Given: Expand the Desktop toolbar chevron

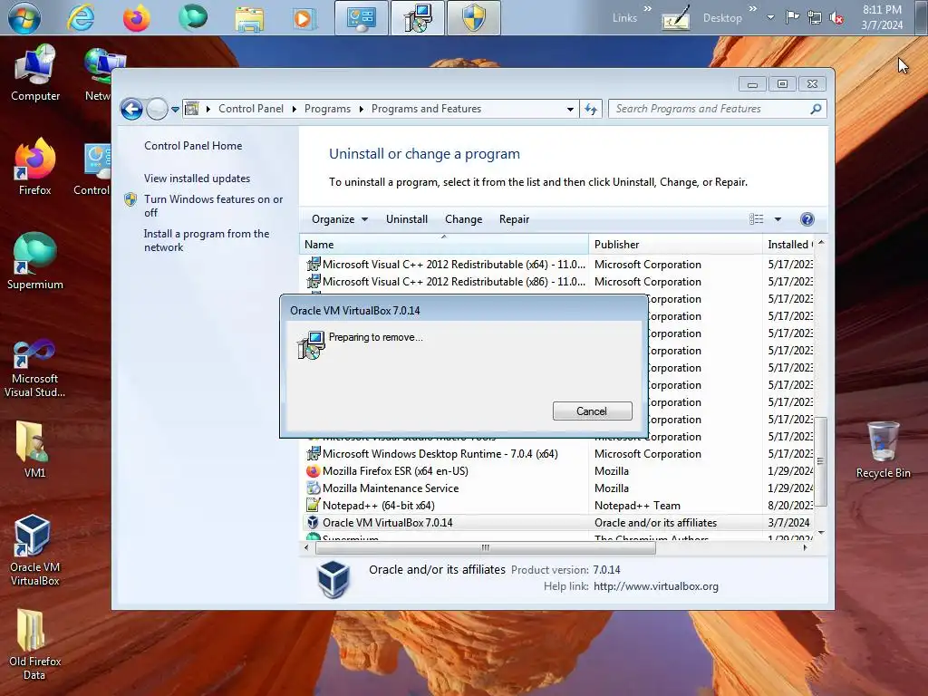Looking at the screenshot, I should (x=753, y=9).
